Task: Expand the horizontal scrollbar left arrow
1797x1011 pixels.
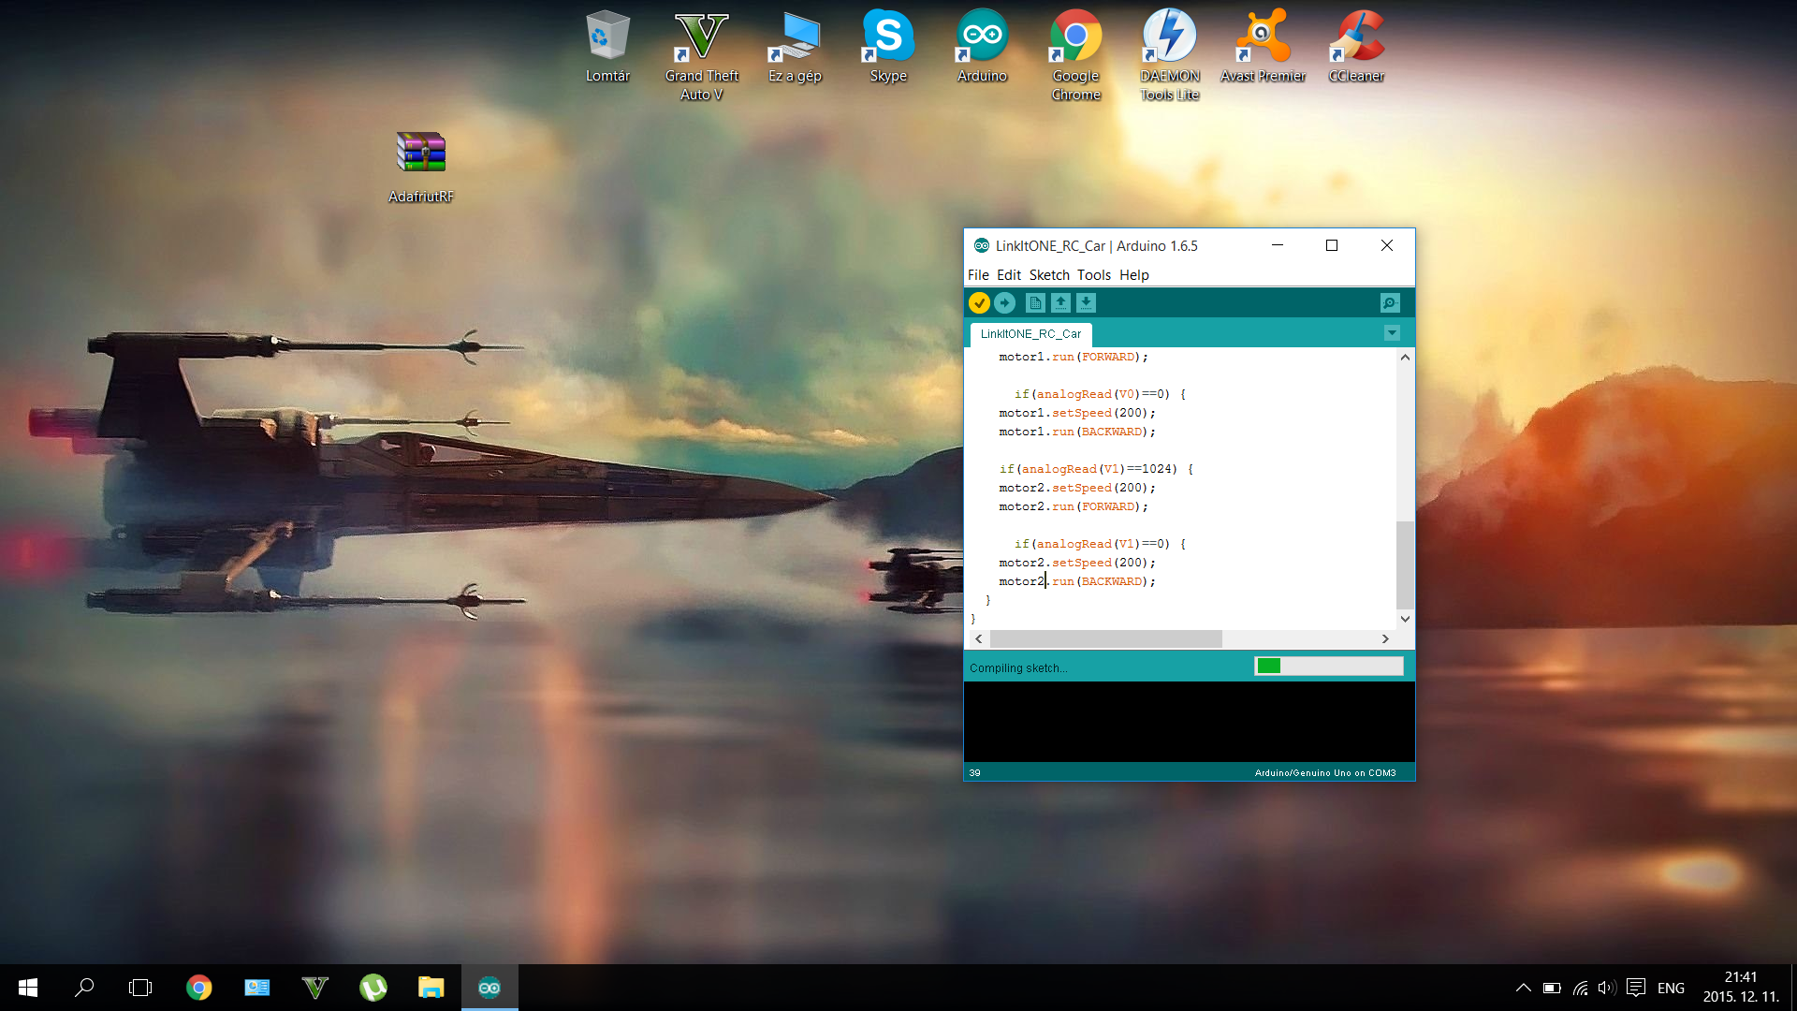Action: (979, 638)
